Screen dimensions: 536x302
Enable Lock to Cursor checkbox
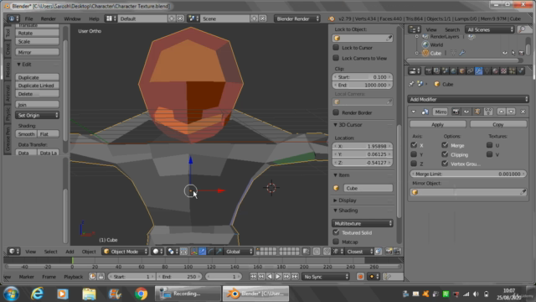(x=336, y=48)
